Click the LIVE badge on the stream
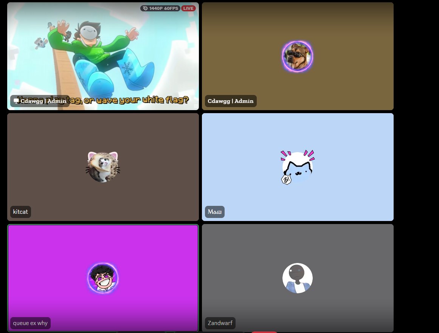439x333 pixels. [188, 8]
